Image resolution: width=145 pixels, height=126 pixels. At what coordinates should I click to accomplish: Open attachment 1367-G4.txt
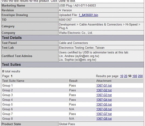pos(104,100)
